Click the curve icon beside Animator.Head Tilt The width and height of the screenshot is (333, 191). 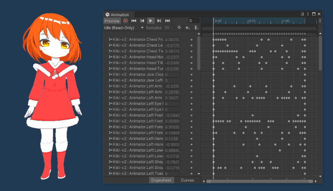(110, 63)
